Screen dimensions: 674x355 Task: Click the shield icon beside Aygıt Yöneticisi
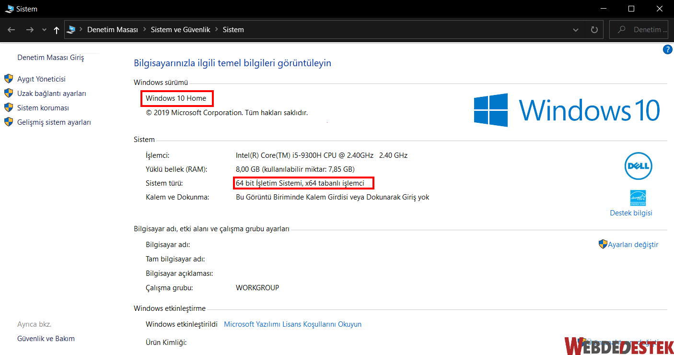click(9, 79)
